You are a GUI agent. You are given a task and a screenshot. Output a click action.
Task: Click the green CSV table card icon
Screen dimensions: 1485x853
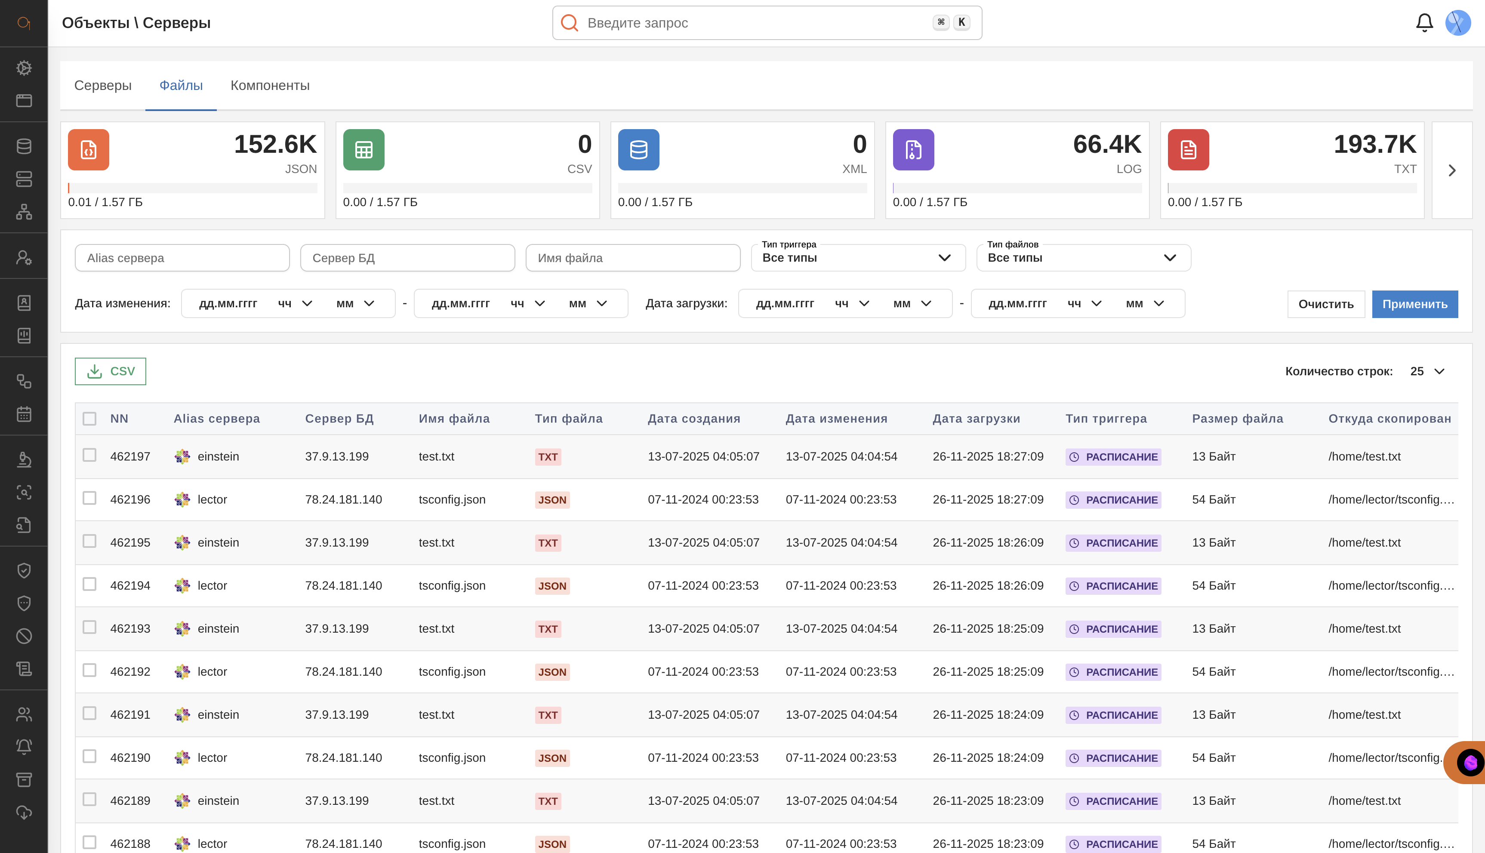point(364,150)
